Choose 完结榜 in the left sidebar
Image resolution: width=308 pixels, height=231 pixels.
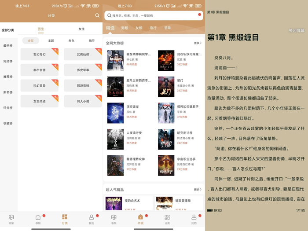point(8,61)
